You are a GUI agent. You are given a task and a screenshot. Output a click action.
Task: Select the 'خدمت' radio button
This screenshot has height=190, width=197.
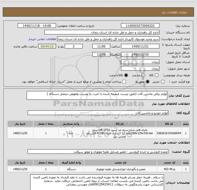(x=143, y=75)
